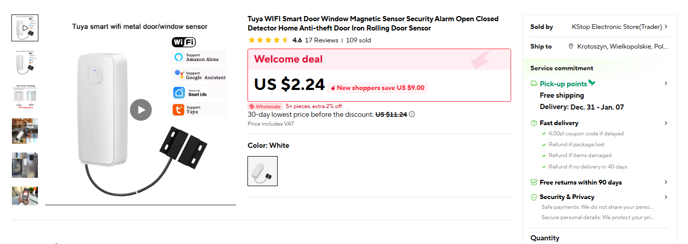Expand Free returns within 90 days arrow

point(666,182)
